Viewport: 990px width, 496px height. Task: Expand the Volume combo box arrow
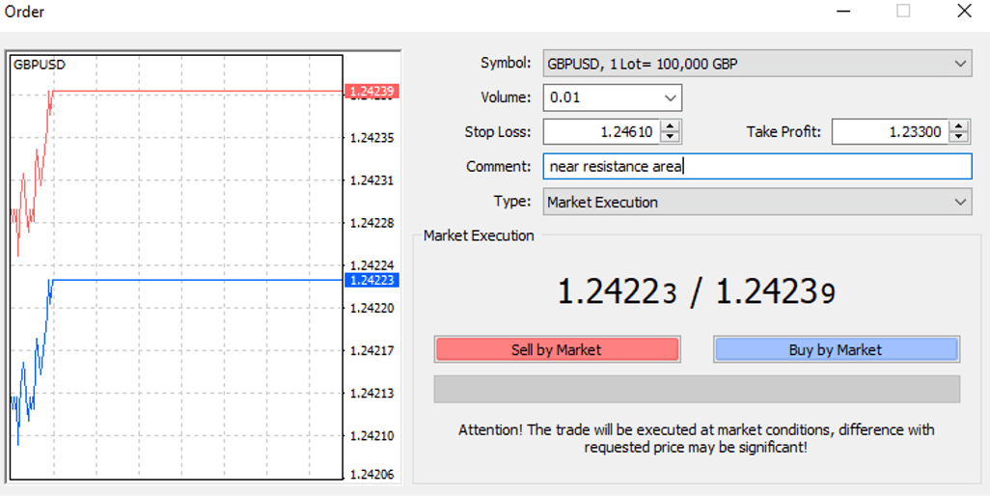(x=670, y=97)
